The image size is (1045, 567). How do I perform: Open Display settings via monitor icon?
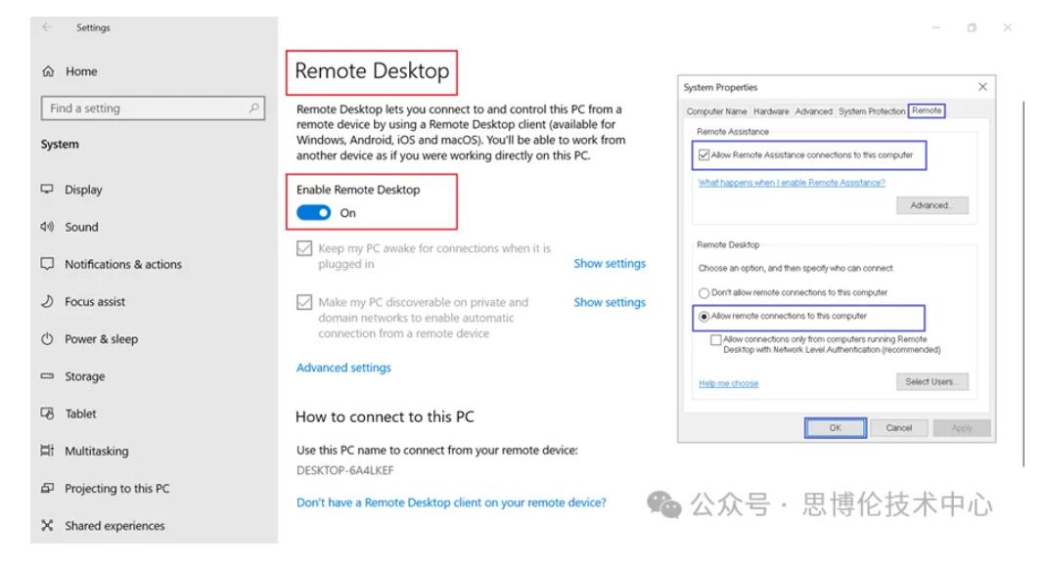pos(47,190)
